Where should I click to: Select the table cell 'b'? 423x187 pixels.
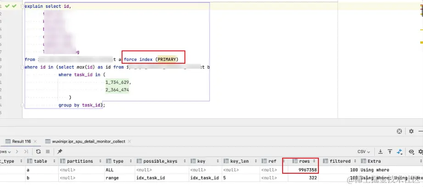click(28, 178)
